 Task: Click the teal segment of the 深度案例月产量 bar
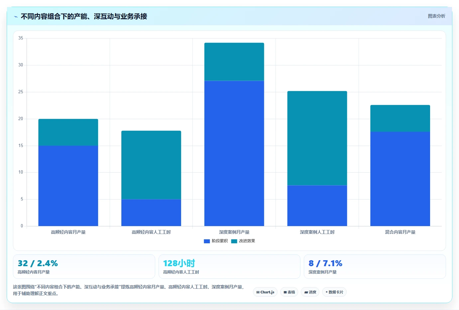234,62
